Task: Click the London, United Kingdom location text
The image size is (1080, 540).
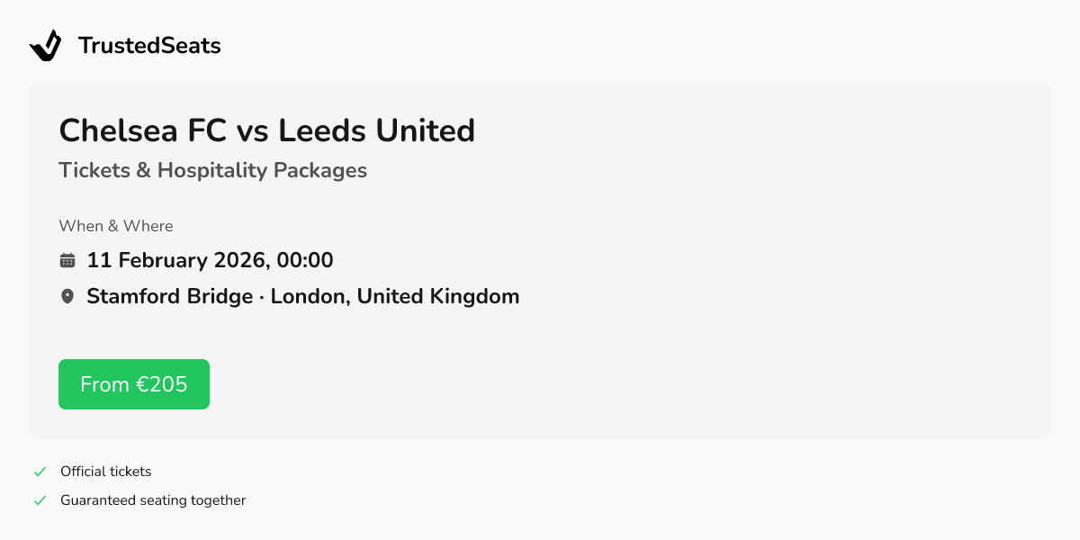Action: 395,296
